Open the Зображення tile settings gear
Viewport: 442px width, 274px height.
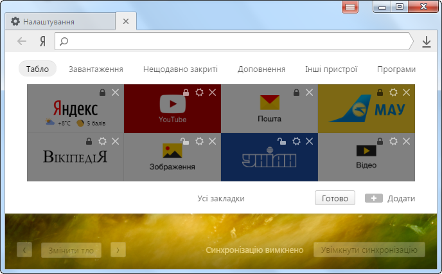[199, 141]
